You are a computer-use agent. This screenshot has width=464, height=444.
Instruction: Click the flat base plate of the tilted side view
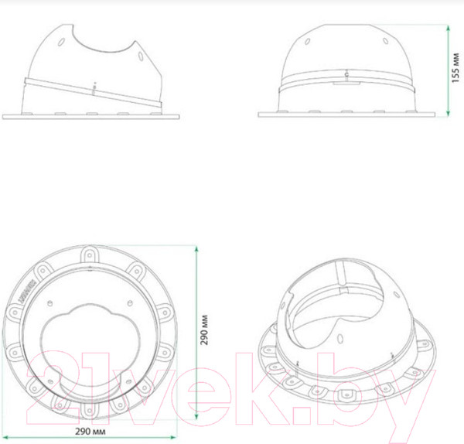coord(93,117)
